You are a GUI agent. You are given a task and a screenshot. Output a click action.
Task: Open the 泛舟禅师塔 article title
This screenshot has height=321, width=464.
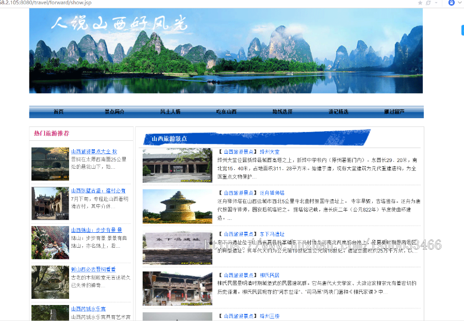(x=272, y=193)
